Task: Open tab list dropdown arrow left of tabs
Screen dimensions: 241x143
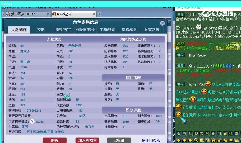Action: point(3,14)
